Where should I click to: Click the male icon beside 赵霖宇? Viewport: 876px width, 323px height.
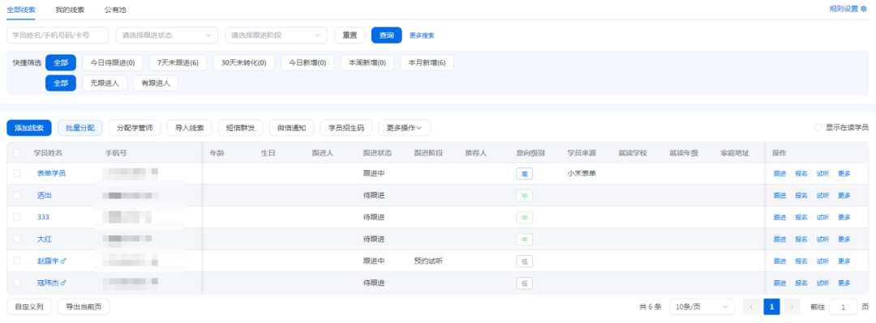click(x=63, y=261)
